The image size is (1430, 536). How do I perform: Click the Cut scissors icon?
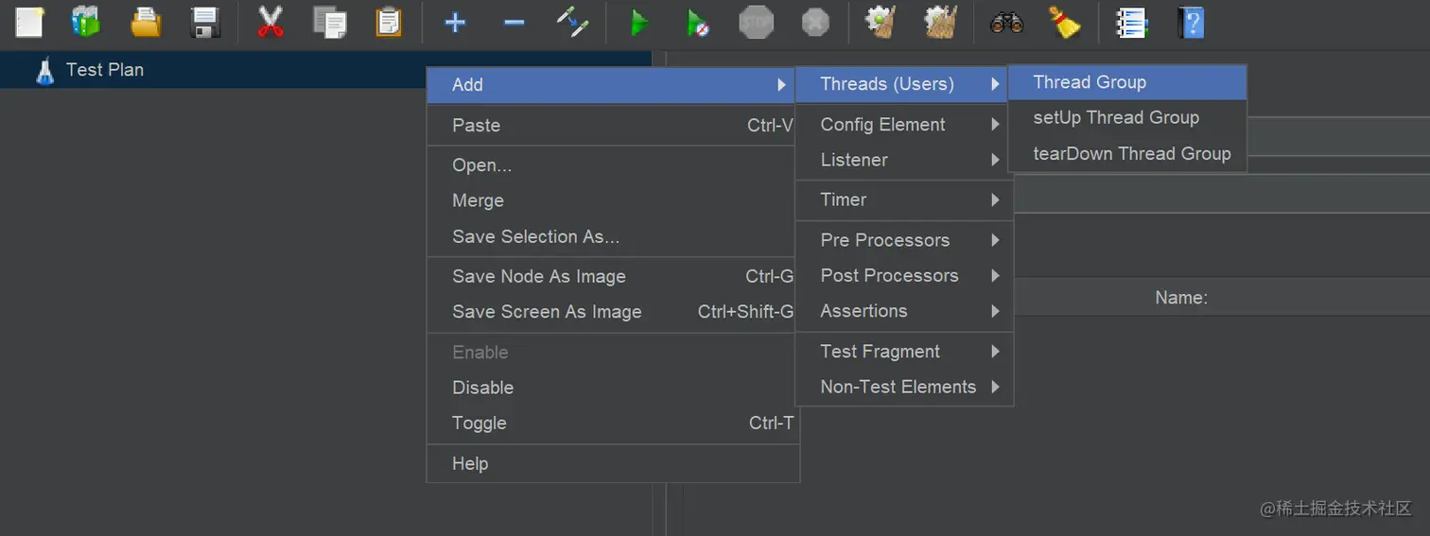(270, 22)
